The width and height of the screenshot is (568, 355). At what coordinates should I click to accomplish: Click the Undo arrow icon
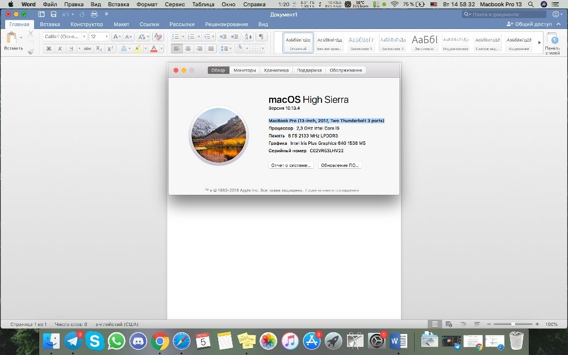(65, 14)
